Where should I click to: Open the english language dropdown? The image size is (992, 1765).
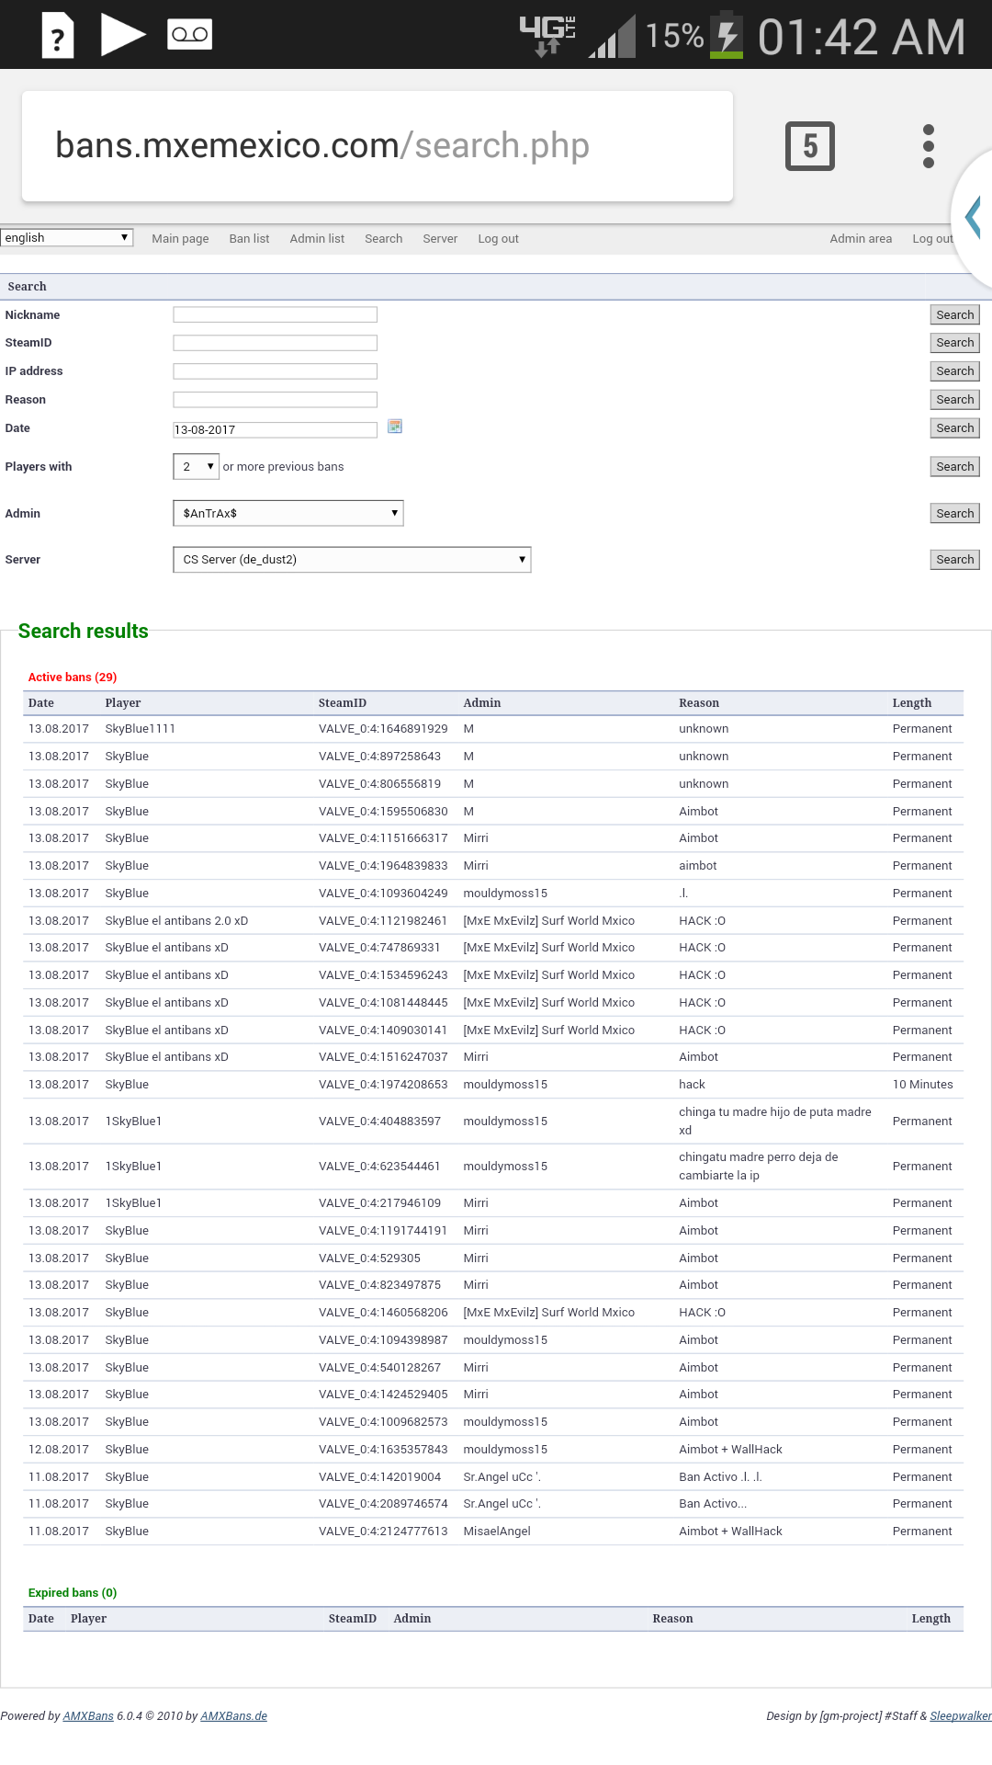[67, 238]
